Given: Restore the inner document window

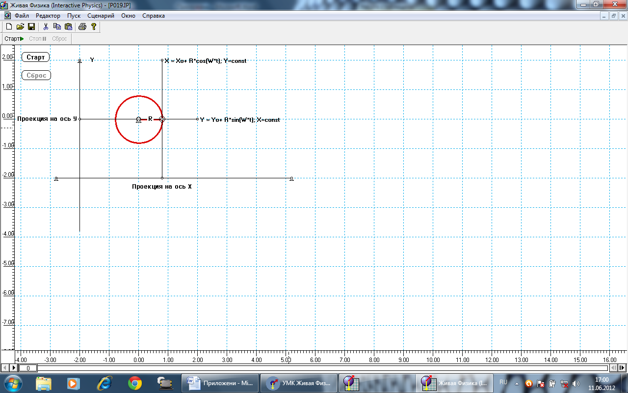Looking at the screenshot, I should pos(614,16).
